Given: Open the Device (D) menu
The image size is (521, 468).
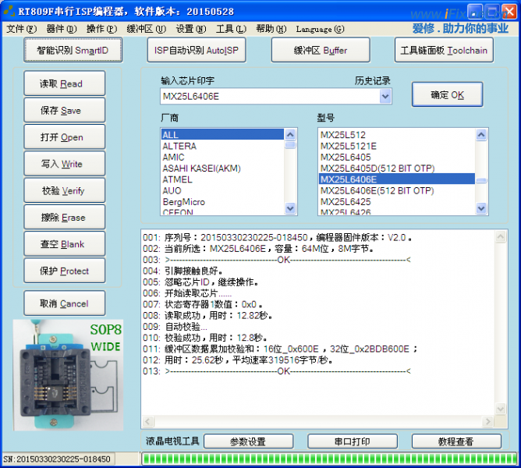Looking at the screenshot, I should point(62,30).
